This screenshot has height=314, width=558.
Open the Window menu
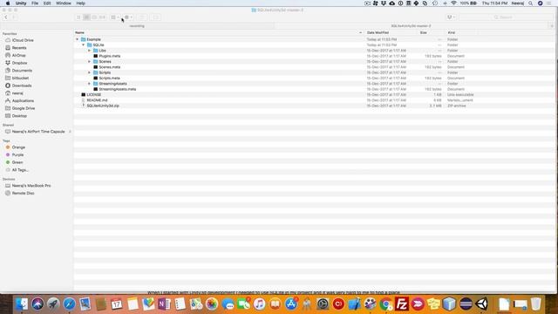(64, 3)
